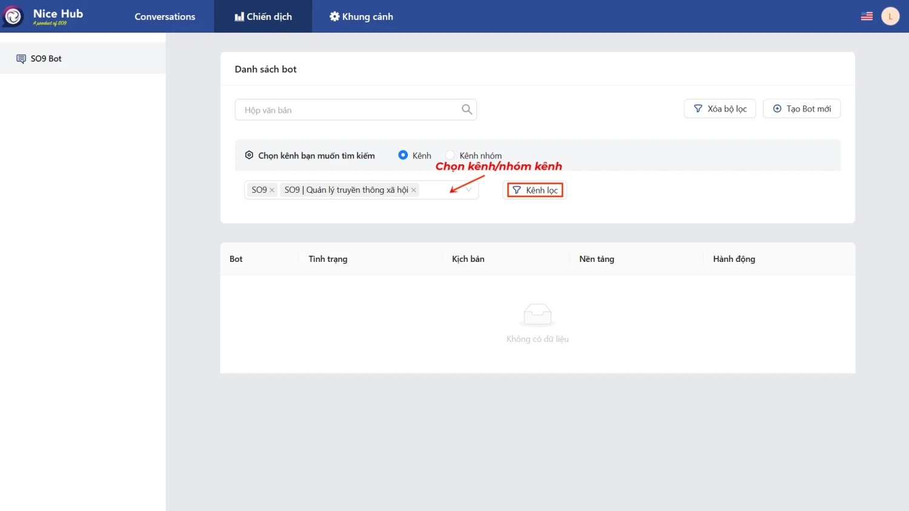
Task: Remove the Quản lý truyền thông xã hội tag
Action: click(414, 190)
